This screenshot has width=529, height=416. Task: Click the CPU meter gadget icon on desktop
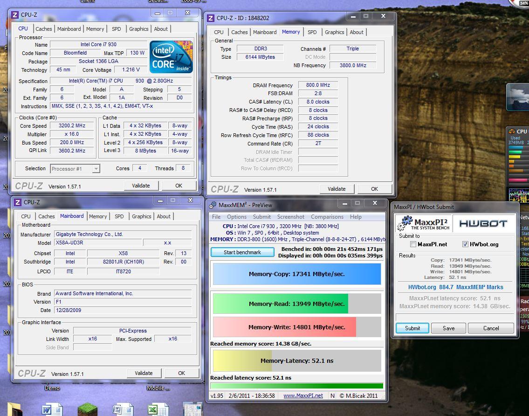(x=512, y=132)
